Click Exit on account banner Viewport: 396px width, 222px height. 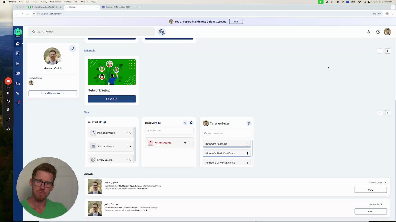[236, 22]
